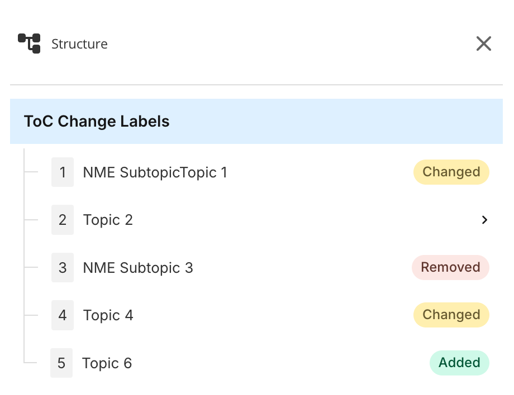Viewport: 514px width, 395px height.
Task: Click the Changed label on NME SubtopicTopic 1
Action: pos(451,172)
